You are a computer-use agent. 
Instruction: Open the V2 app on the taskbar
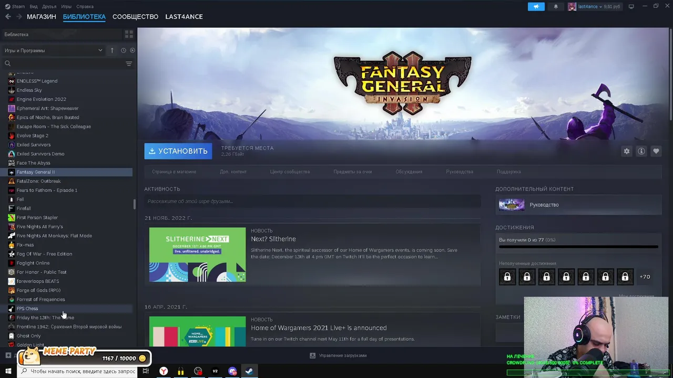tap(215, 371)
